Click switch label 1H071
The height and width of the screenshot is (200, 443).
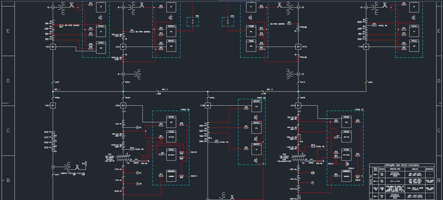[x=57, y=175]
